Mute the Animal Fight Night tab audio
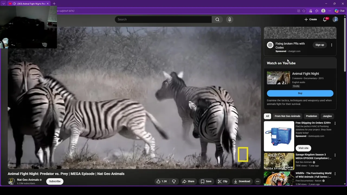 14,4
